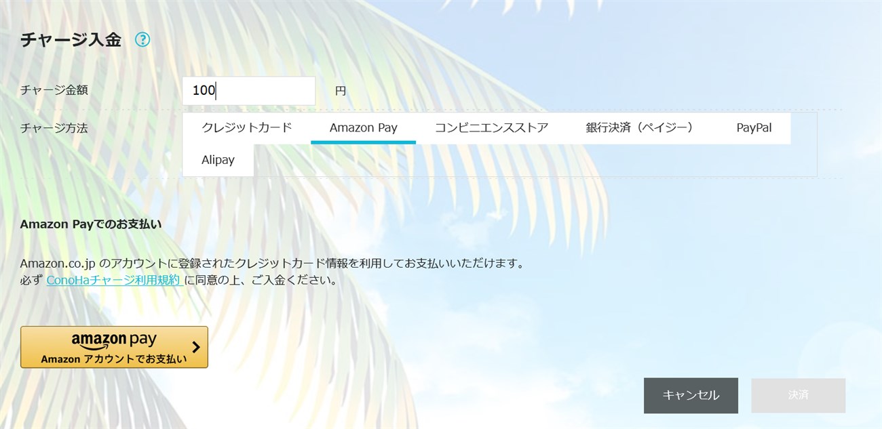Select the コンビニエンスストア payment tab

click(491, 128)
